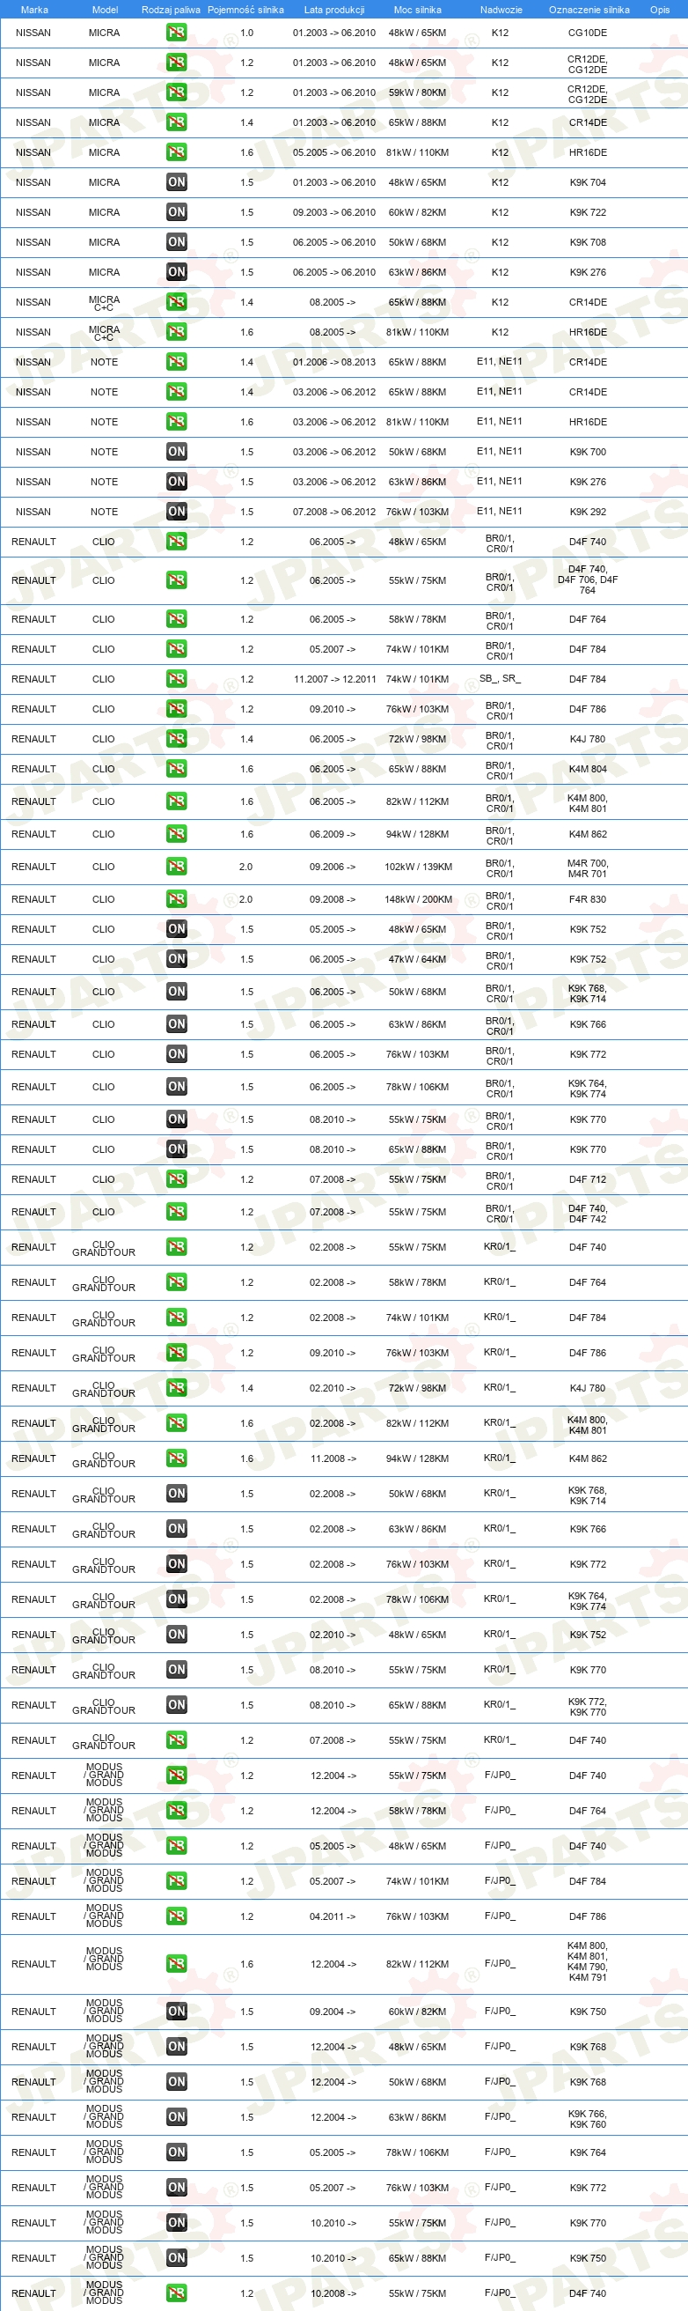This screenshot has height=2311, width=688.
Task: Click petrol icon in Clio D4F 712 row
Action: click(177, 1180)
